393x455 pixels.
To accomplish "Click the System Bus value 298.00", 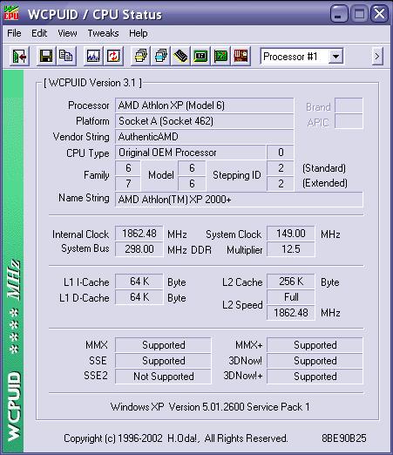I will (x=139, y=249).
